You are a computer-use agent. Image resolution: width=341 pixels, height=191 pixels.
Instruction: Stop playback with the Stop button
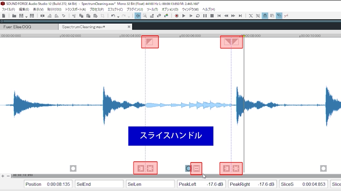(x=212, y=16)
